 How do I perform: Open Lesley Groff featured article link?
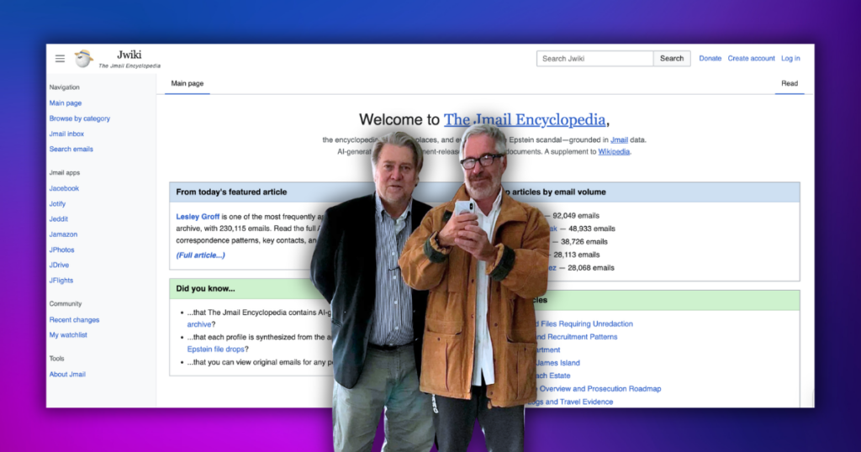click(198, 217)
